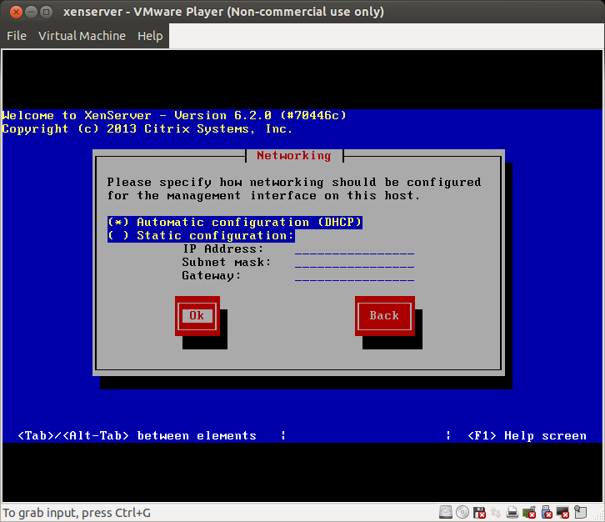The image size is (605, 522).
Task: Go back using the Back button
Action: (x=385, y=316)
